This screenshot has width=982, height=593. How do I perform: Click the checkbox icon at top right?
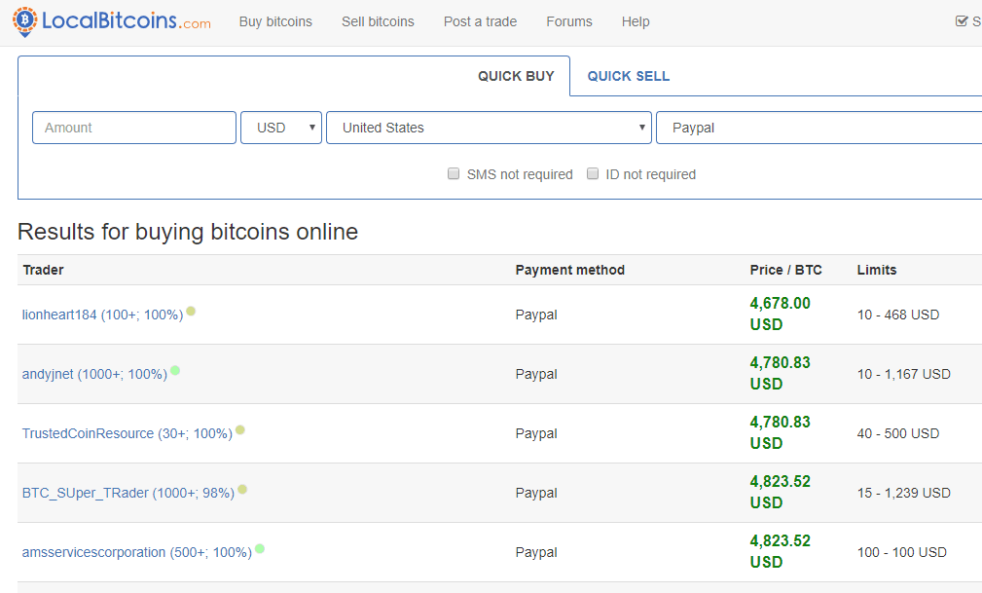click(962, 21)
